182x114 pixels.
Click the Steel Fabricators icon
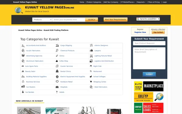[91, 87]
